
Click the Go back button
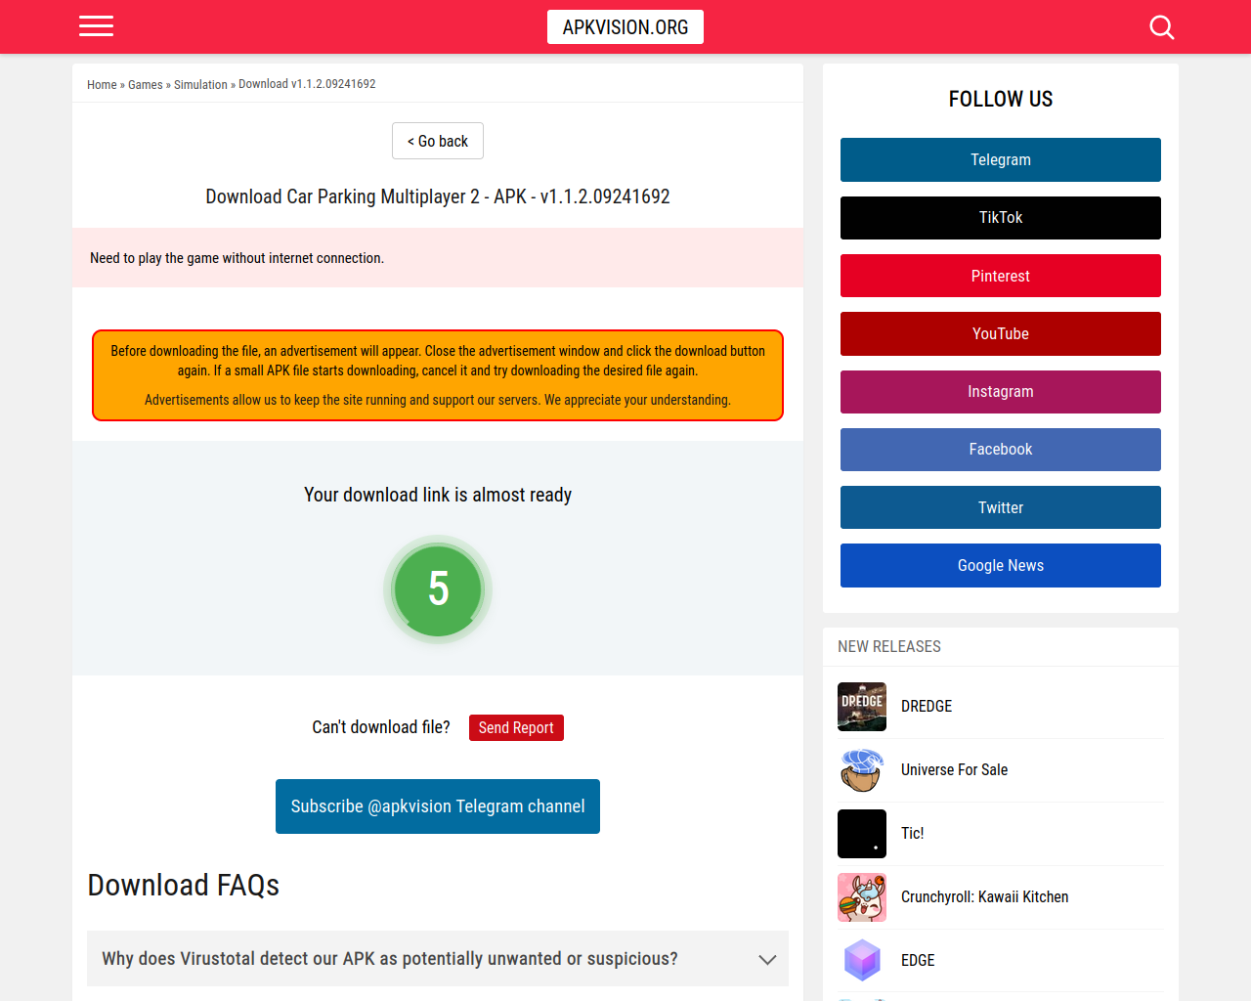pos(438,141)
